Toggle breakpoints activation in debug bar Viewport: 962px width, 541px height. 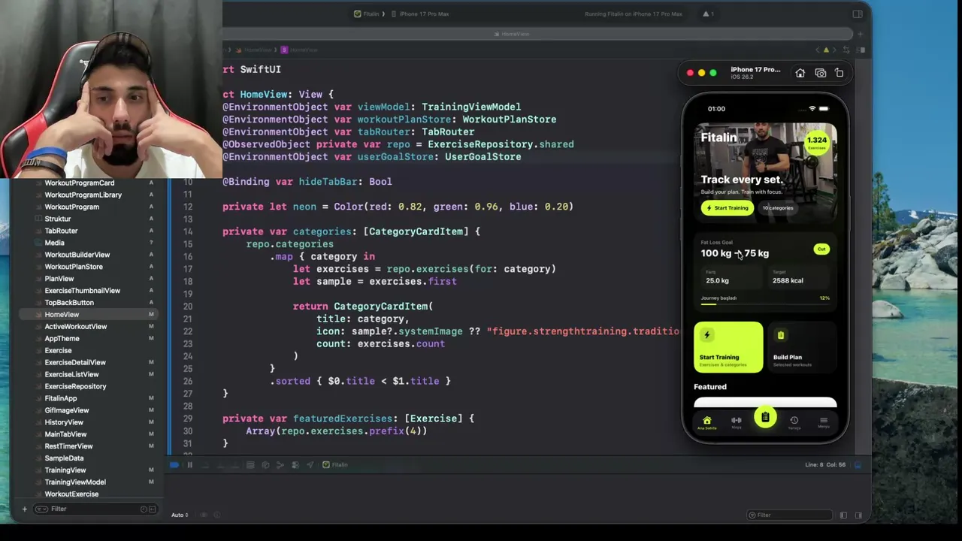tap(174, 465)
